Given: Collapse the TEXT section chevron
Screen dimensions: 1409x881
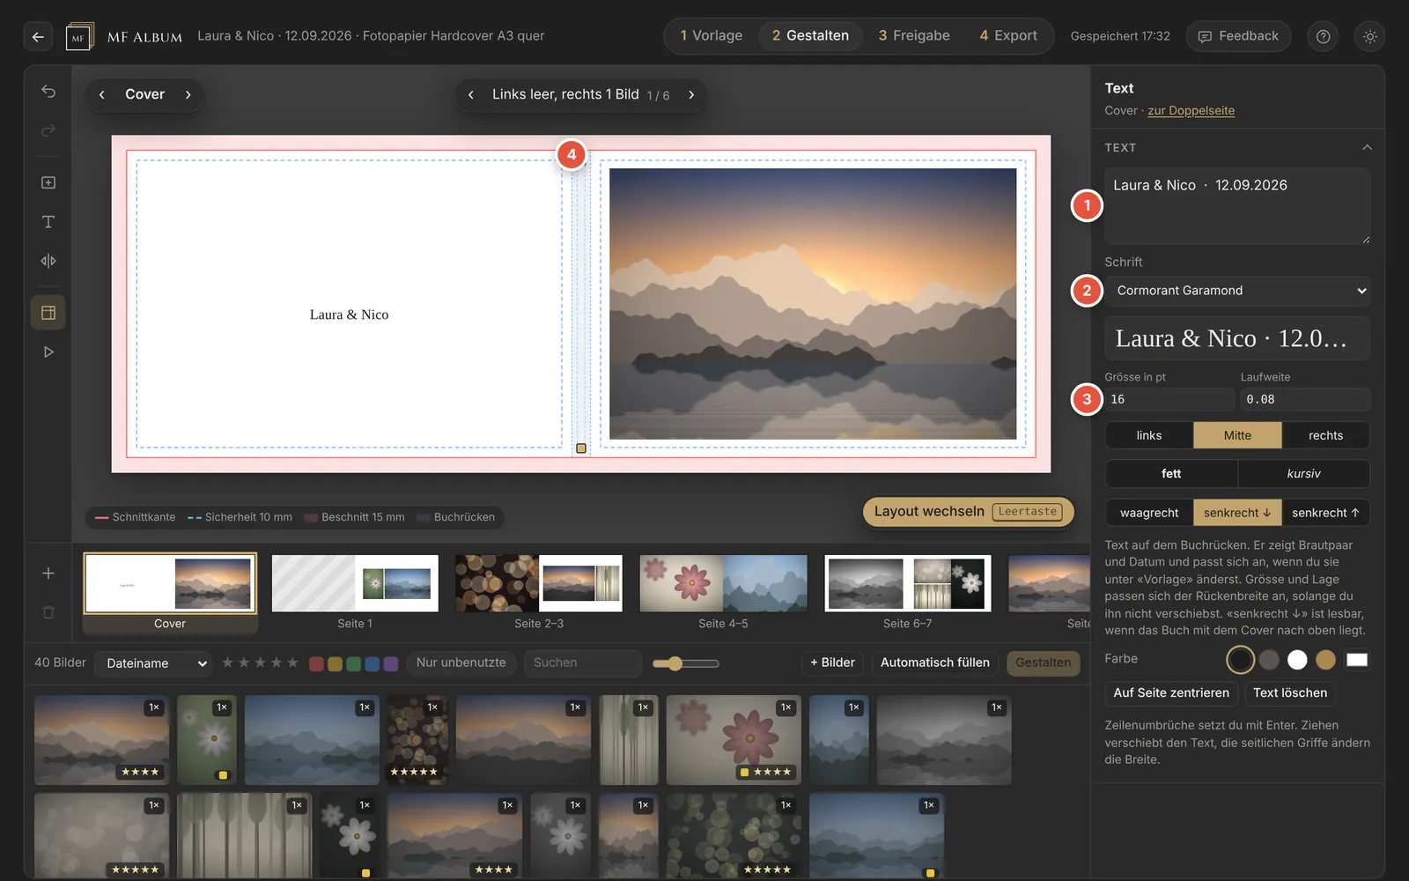Looking at the screenshot, I should pyautogui.click(x=1367, y=147).
